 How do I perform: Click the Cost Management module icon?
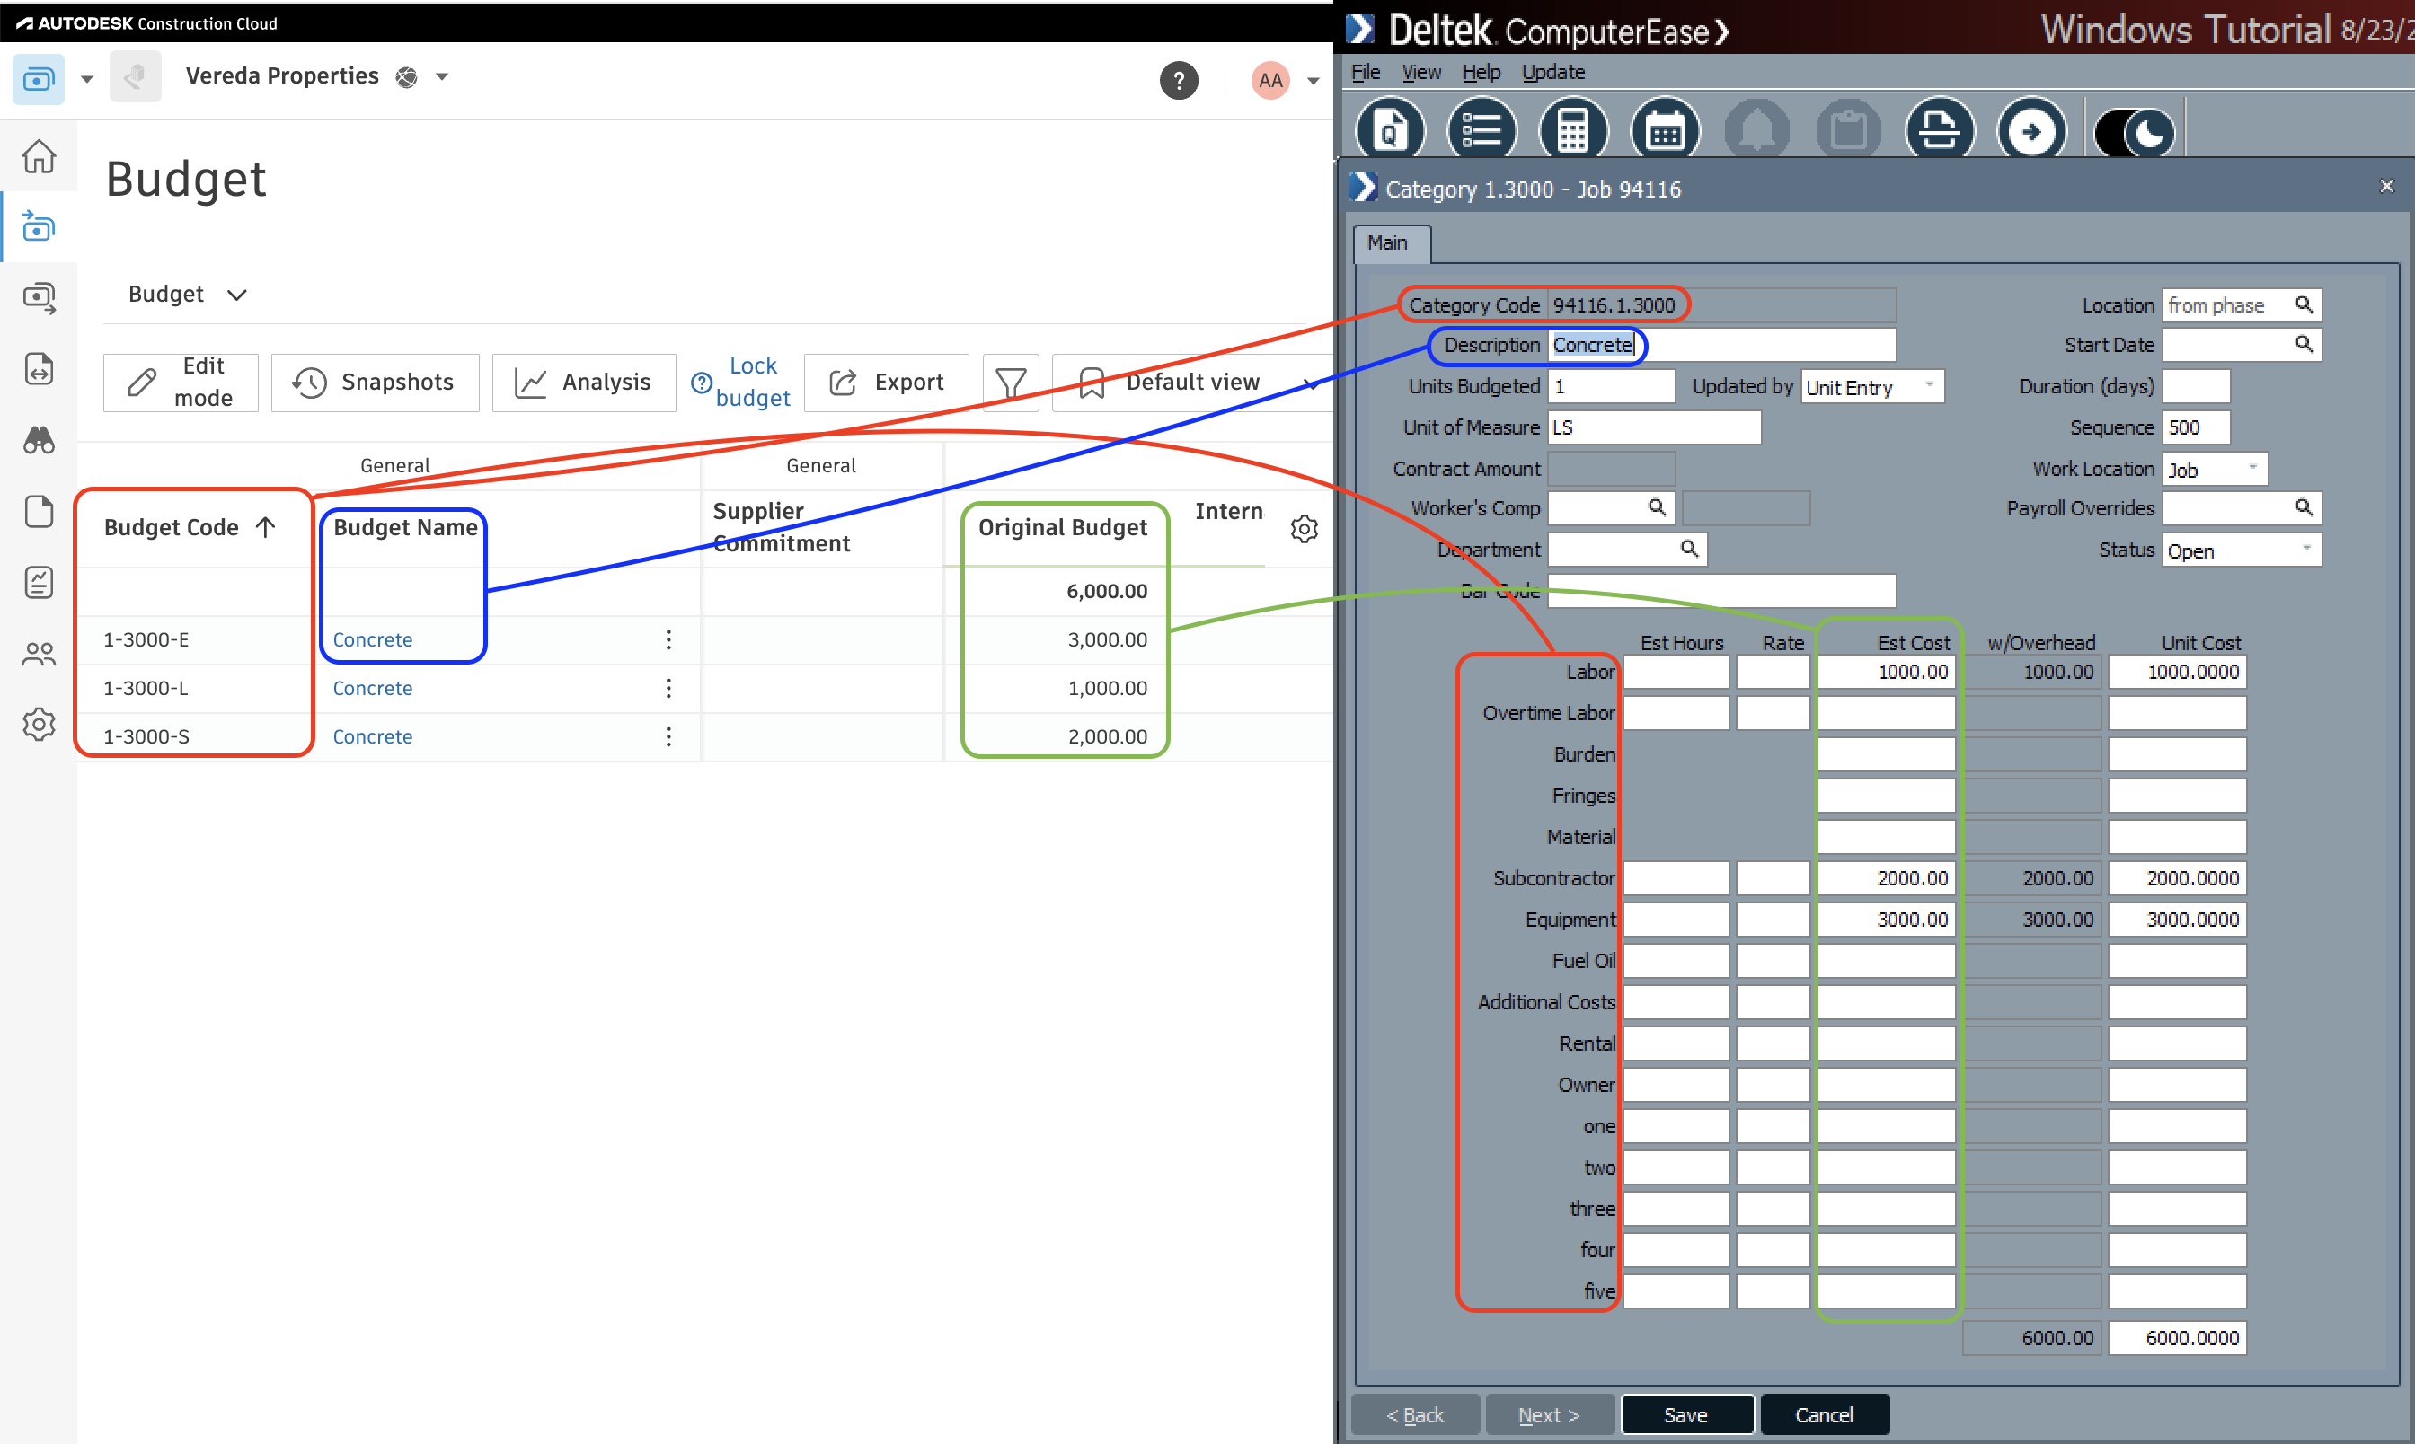coord(39,79)
